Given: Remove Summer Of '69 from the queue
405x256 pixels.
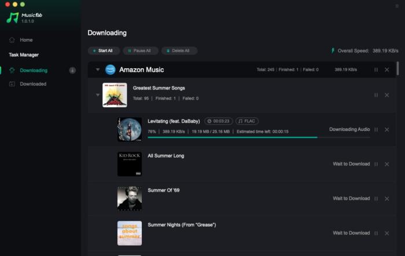Looking at the screenshot, I should point(386,199).
